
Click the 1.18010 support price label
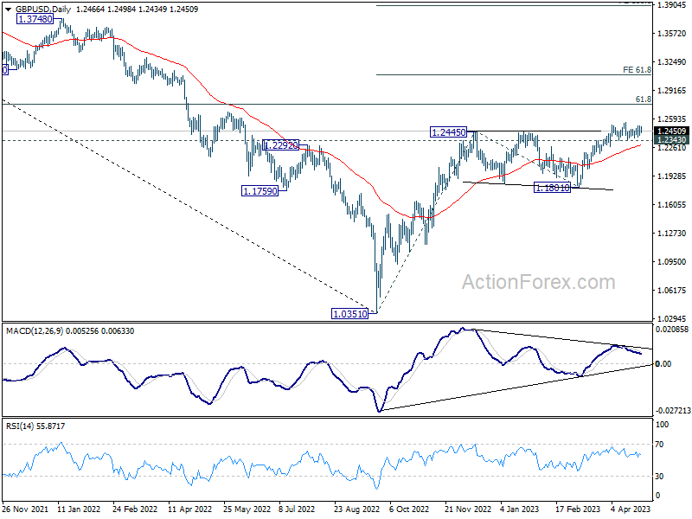click(552, 188)
